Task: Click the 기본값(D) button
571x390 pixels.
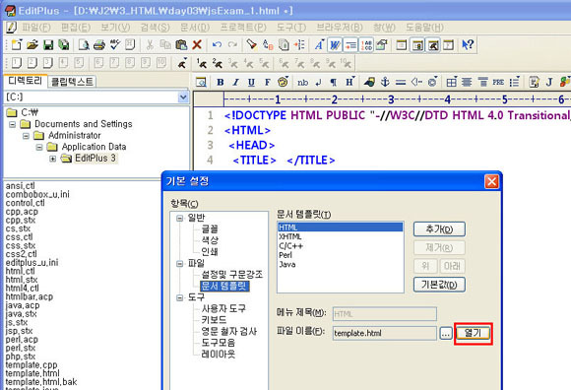Action: click(439, 285)
